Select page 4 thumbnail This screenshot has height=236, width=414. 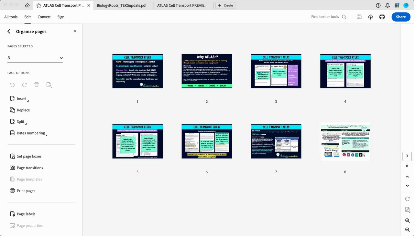[345, 71]
